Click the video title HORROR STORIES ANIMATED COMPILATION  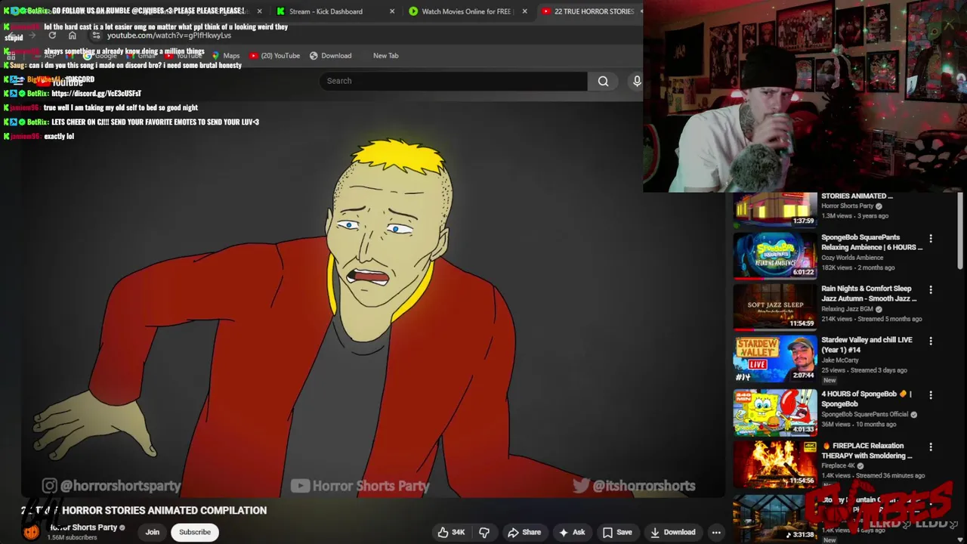pos(144,511)
